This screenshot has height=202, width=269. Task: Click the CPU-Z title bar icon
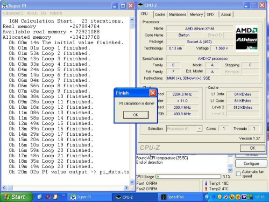coord(140,5)
